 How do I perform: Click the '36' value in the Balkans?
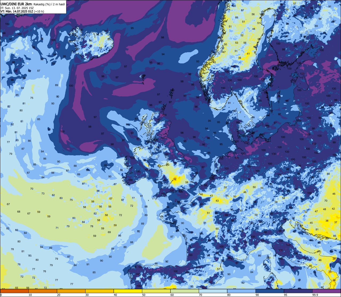[327, 221]
